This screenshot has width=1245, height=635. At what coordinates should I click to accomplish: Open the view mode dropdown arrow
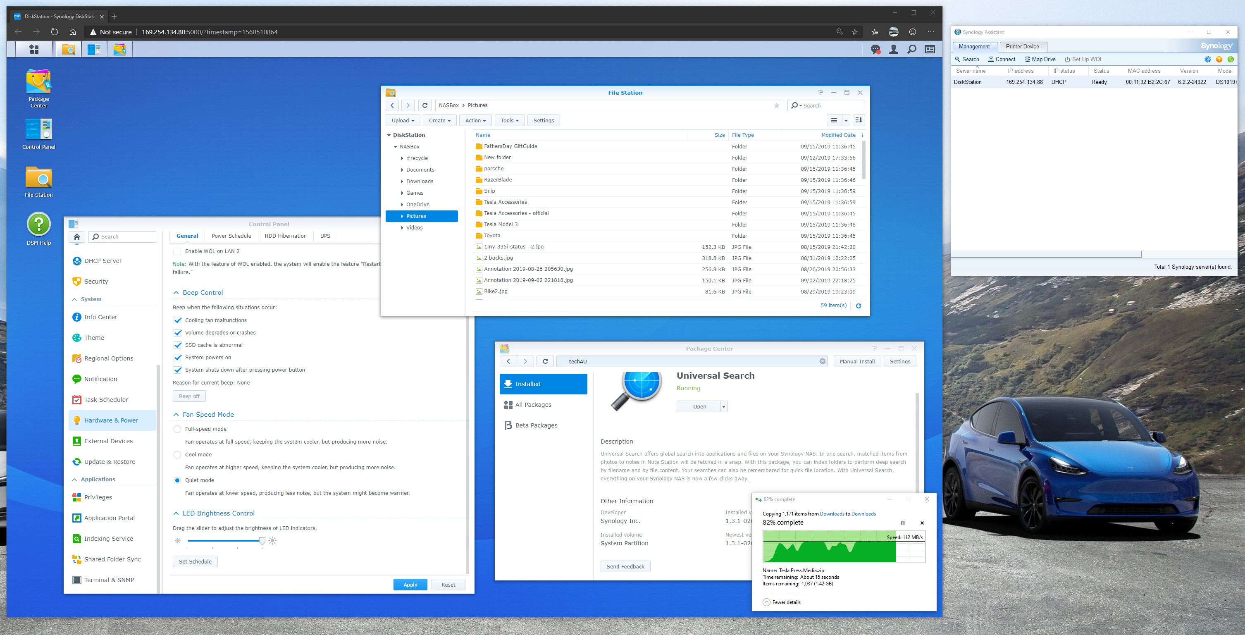[846, 120]
